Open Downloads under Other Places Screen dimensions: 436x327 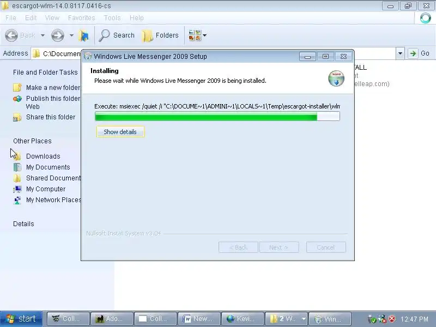pos(43,156)
